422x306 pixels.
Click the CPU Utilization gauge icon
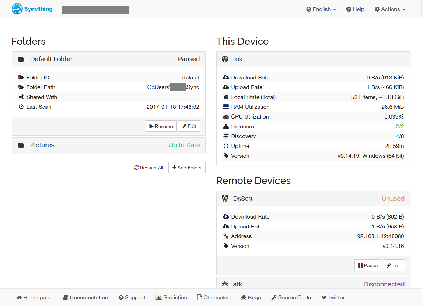pos(226,117)
